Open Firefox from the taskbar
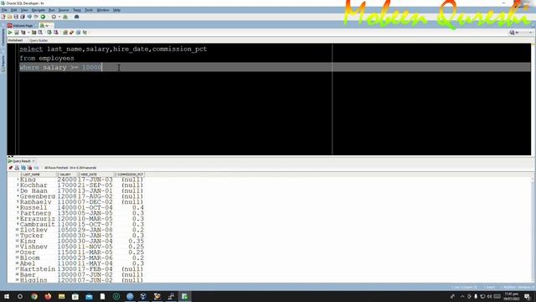Screen dimensions: 536x302 (x=48, y=296)
